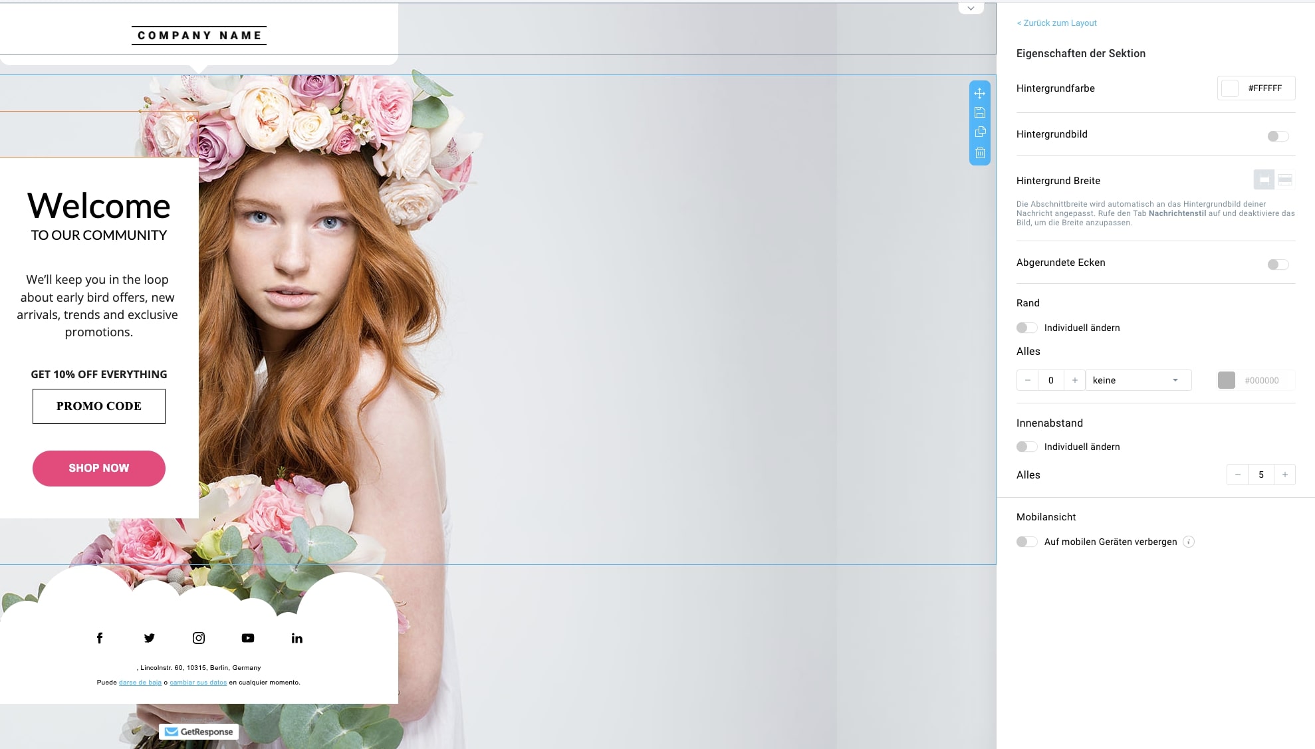Decrease the Rand width value
Screen dimensions: 1315x749
(1027, 380)
